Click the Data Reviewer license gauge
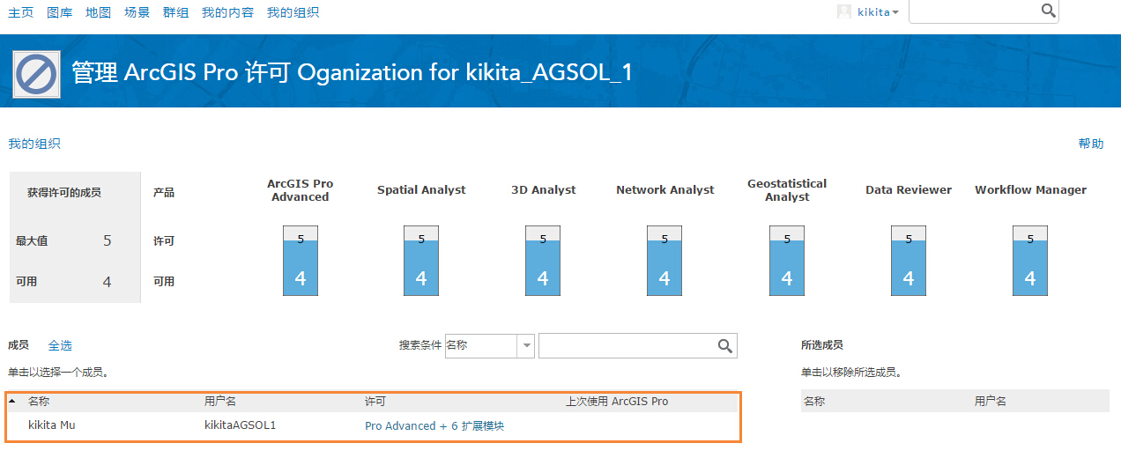Image resolution: width=1121 pixels, height=458 pixels. (909, 260)
